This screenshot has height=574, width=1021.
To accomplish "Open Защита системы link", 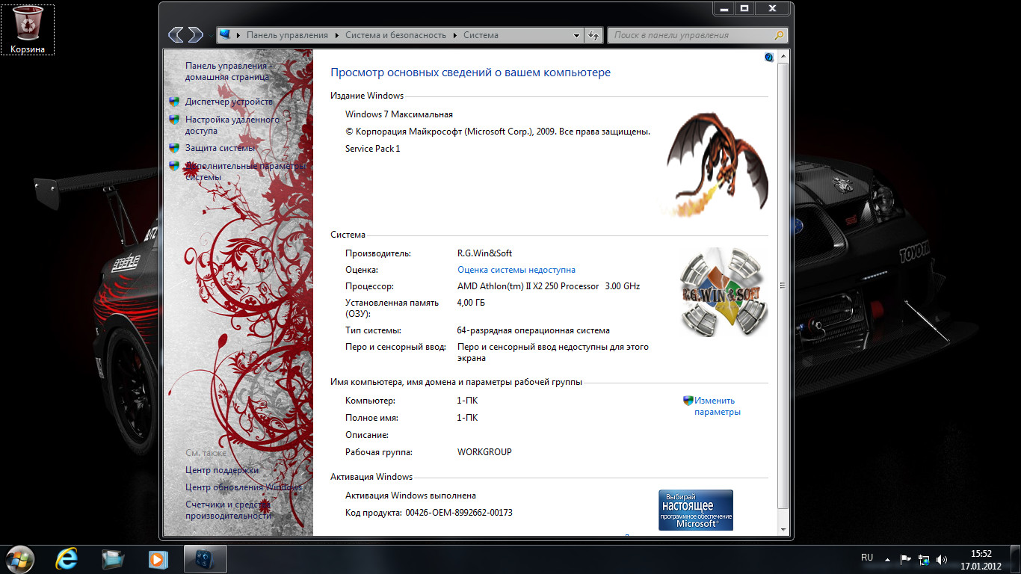I will 220,148.
